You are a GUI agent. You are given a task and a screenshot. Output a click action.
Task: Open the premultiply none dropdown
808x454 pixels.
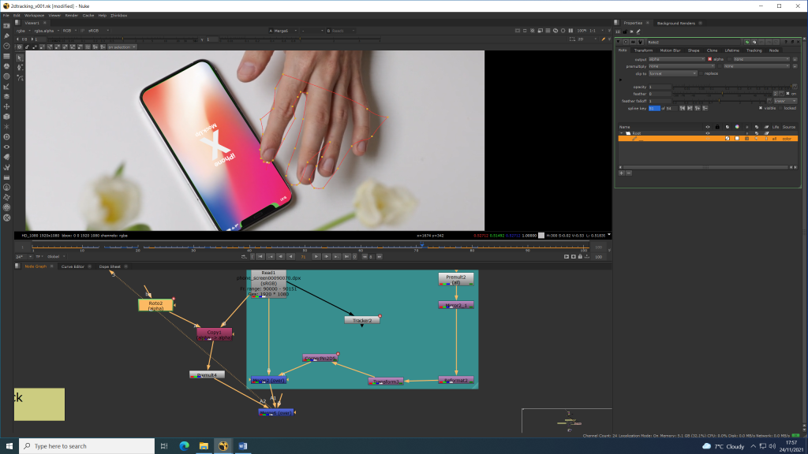click(x=682, y=66)
